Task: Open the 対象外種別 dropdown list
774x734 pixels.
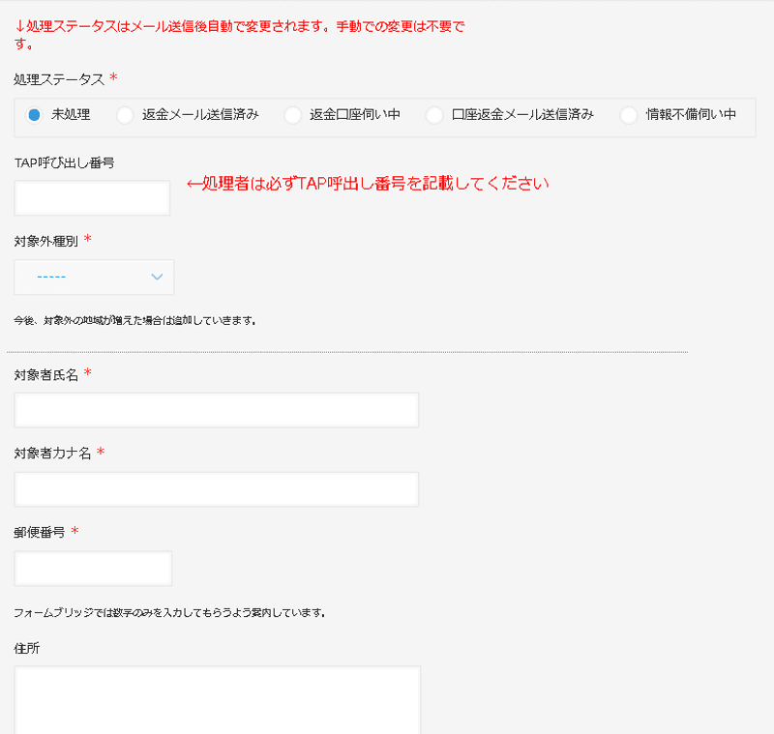Action: pos(94,278)
